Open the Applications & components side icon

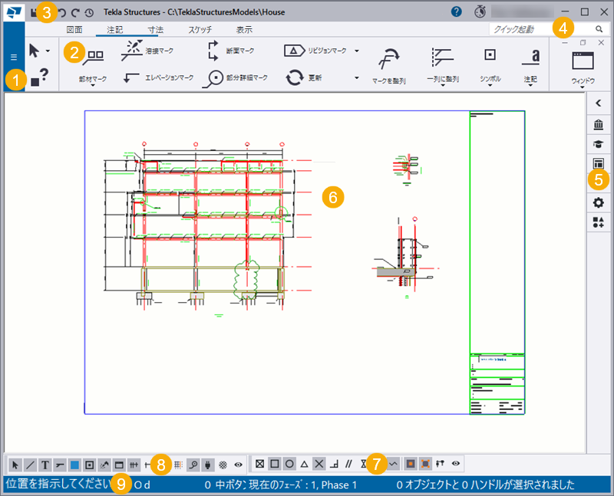point(598,222)
